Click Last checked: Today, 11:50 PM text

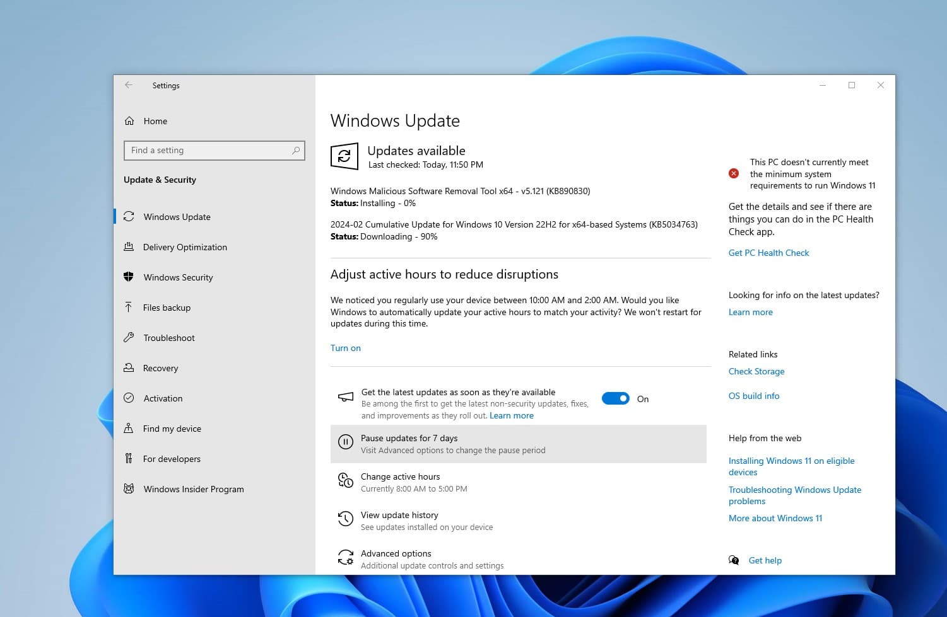click(x=426, y=164)
